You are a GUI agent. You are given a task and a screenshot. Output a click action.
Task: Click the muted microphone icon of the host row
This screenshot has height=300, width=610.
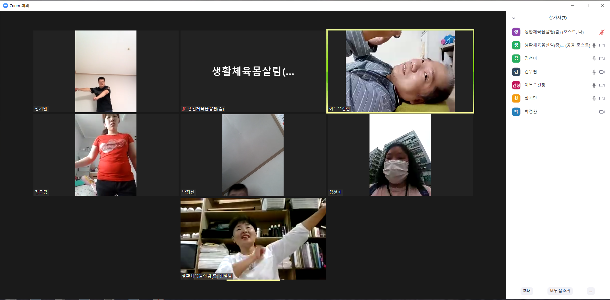(x=602, y=32)
